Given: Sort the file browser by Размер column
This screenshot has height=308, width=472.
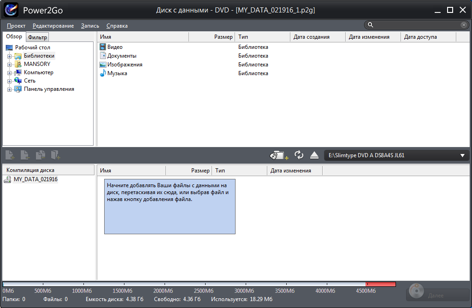Looking at the screenshot, I should click(x=223, y=37).
